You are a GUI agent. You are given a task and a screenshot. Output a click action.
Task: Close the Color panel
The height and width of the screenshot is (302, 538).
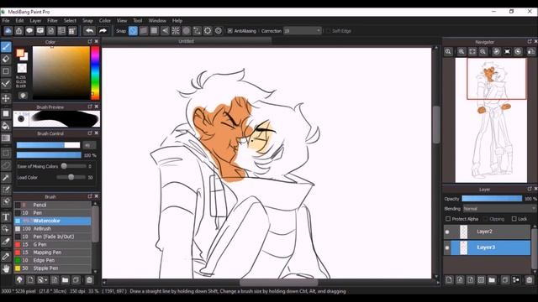point(97,41)
